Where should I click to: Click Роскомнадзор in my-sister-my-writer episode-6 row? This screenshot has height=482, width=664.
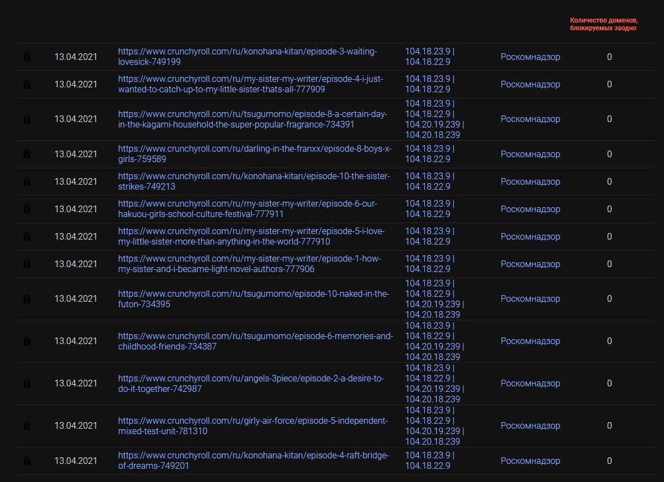point(530,209)
